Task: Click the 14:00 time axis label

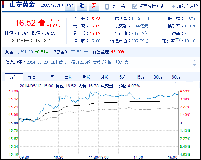Action: coord(138,158)
